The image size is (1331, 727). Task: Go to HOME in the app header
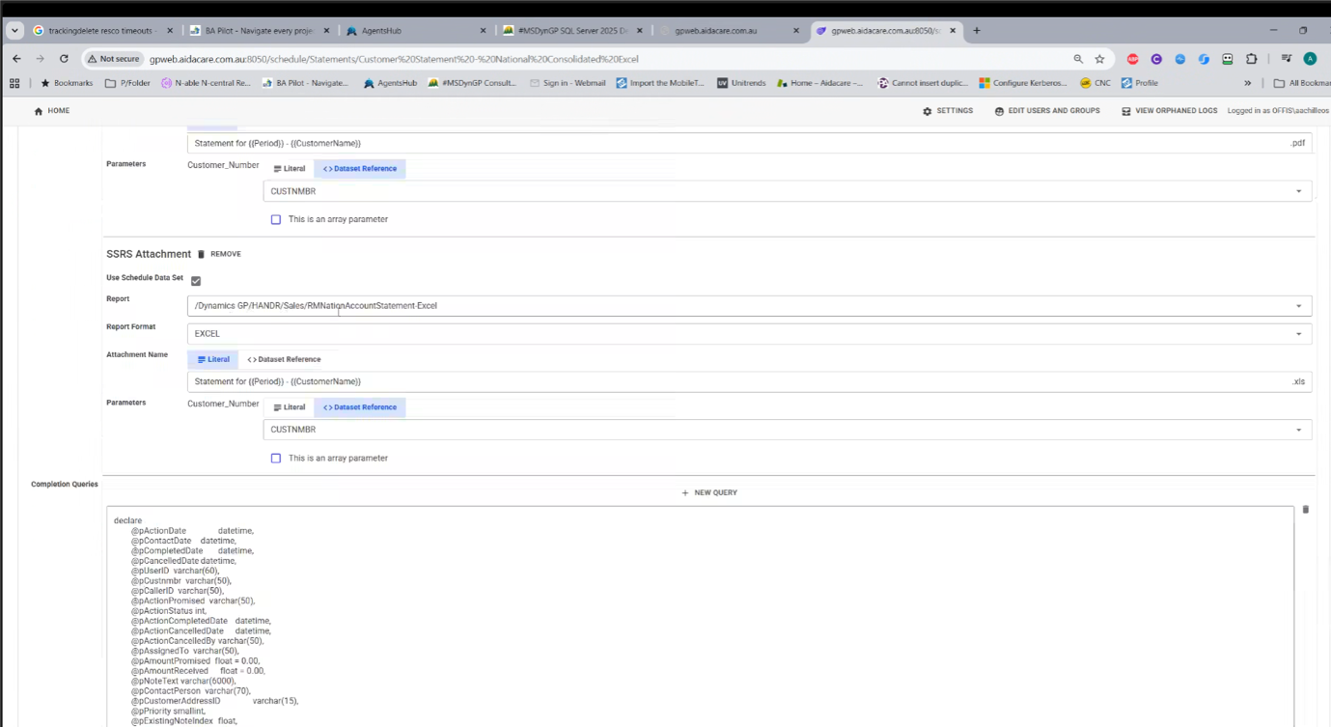point(52,111)
